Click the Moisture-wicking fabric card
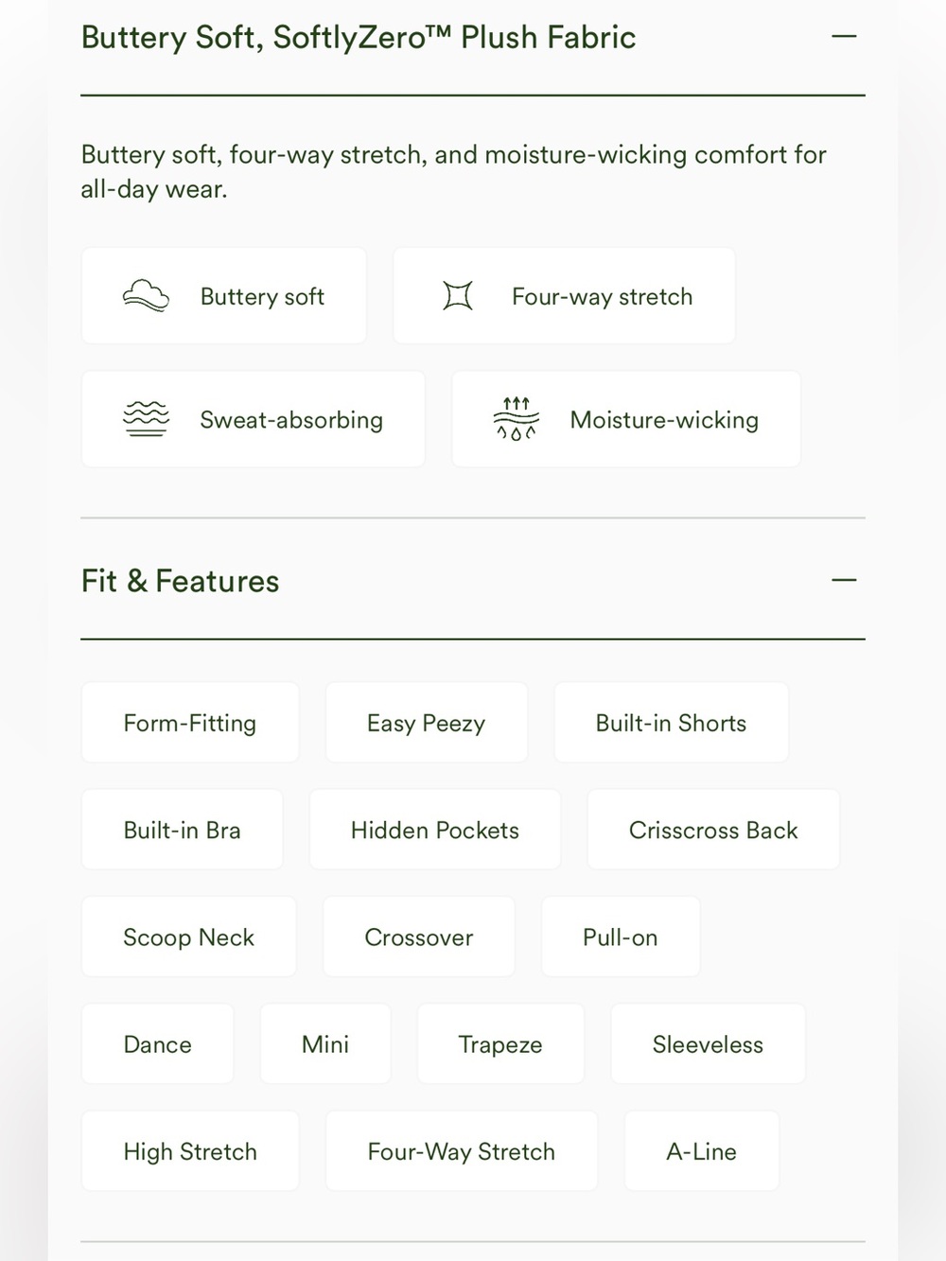Image resolution: width=946 pixels, height=1261 pixels. [x=626, y=419]
